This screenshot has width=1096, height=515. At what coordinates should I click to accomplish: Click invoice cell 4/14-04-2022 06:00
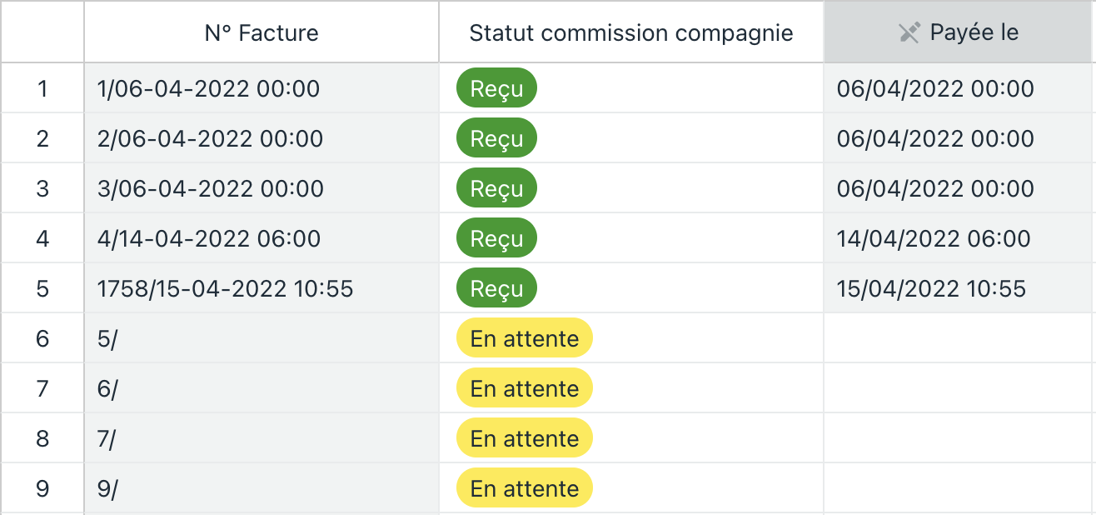262,238
